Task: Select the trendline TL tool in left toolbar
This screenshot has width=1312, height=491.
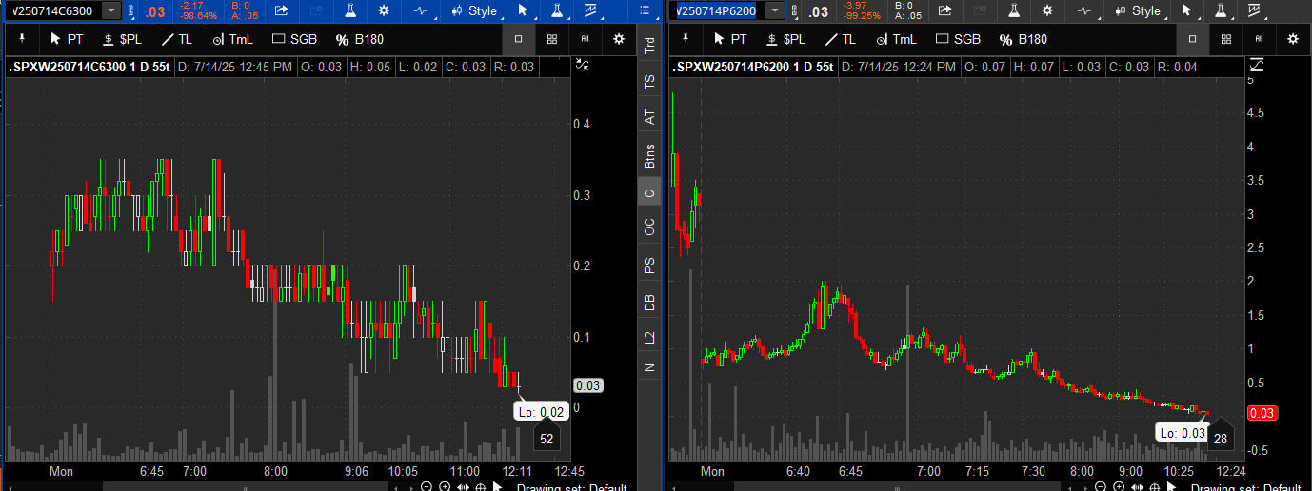Action: tap(175, 39)
